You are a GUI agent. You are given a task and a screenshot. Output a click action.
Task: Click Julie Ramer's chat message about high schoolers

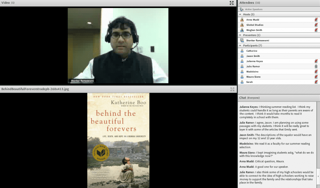coord(277,178)
